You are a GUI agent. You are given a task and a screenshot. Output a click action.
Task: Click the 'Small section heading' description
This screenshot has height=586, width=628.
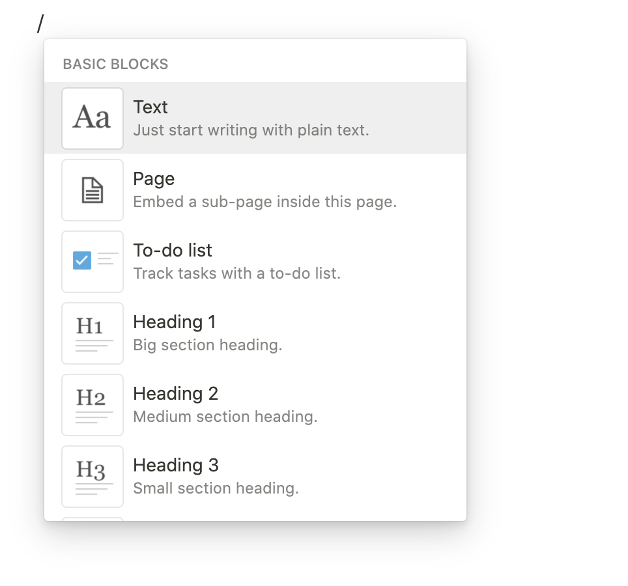coord(216,489)
